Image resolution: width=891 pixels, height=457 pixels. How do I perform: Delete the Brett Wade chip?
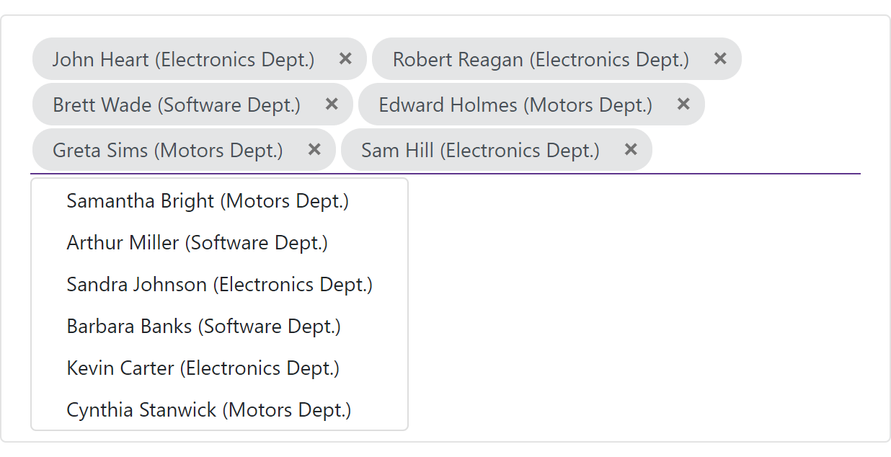click(x=332, y=104)
